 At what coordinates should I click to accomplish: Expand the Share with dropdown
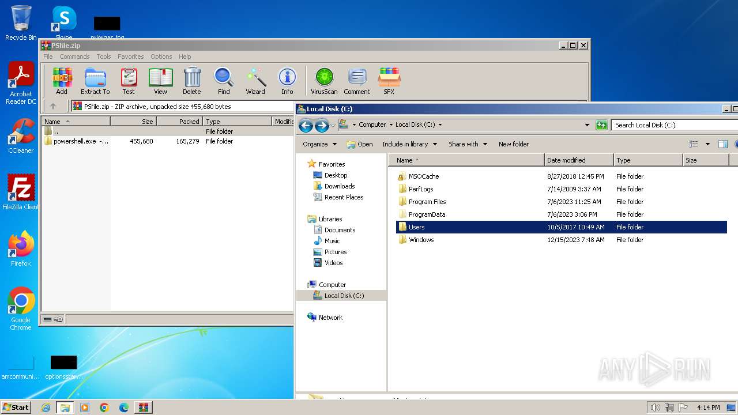coord(468,144)
